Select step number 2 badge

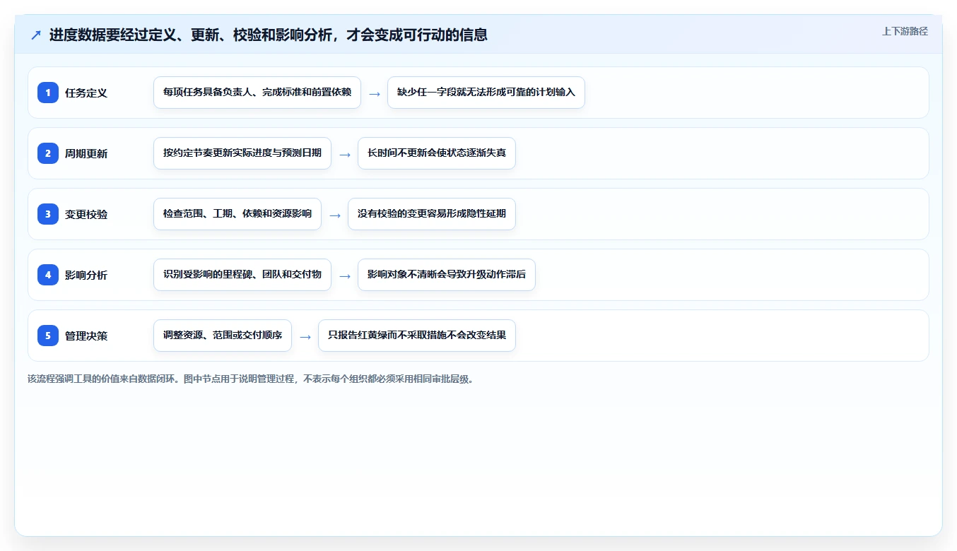[x=48, y=153]
